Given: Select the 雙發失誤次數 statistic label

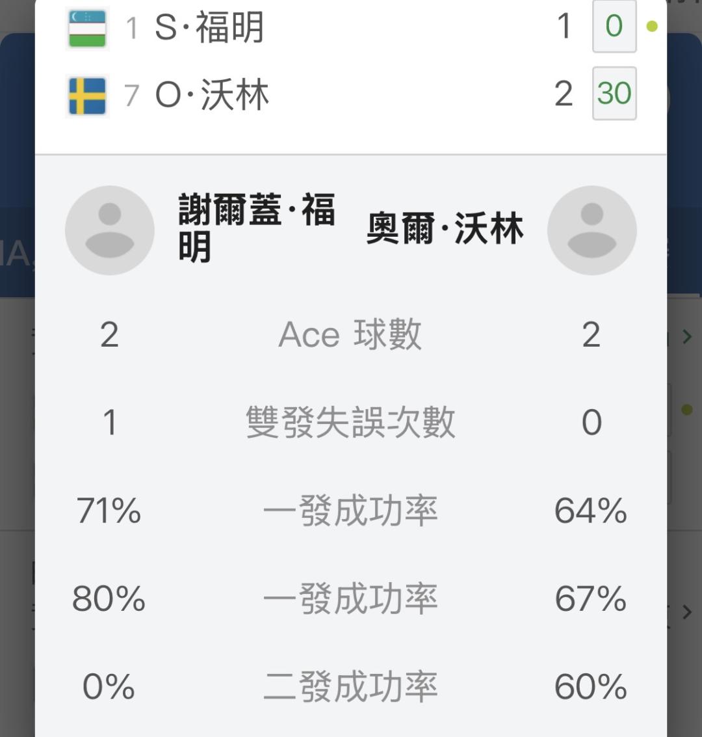Looking at the screenshot, I should (351, 422).
